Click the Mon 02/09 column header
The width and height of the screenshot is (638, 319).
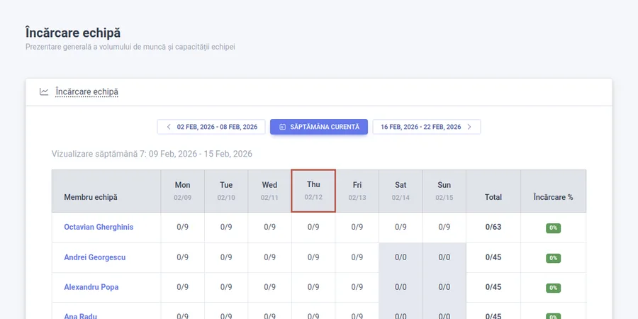point(183,191)
